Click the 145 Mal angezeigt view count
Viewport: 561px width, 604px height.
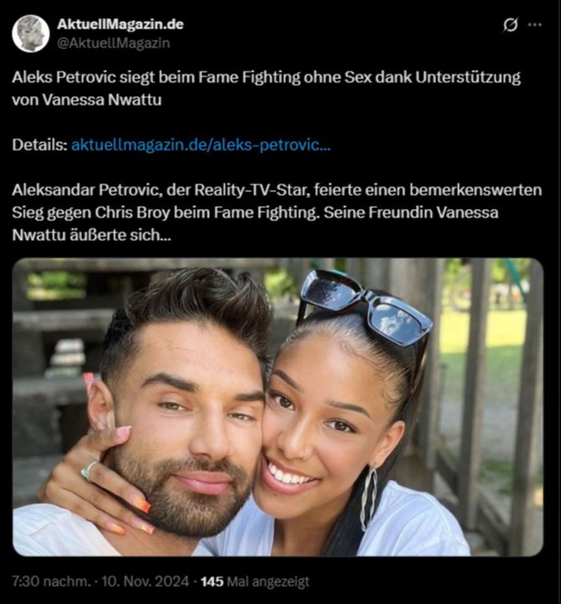pos(255,581)
